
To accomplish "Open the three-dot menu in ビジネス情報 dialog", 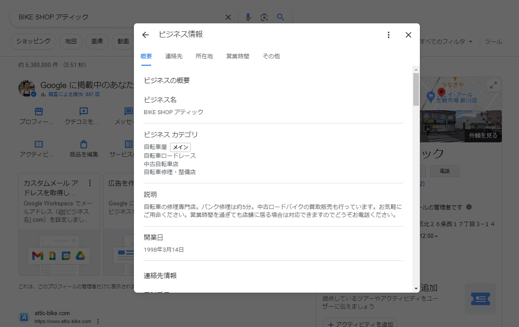I will tap(388, 34).
